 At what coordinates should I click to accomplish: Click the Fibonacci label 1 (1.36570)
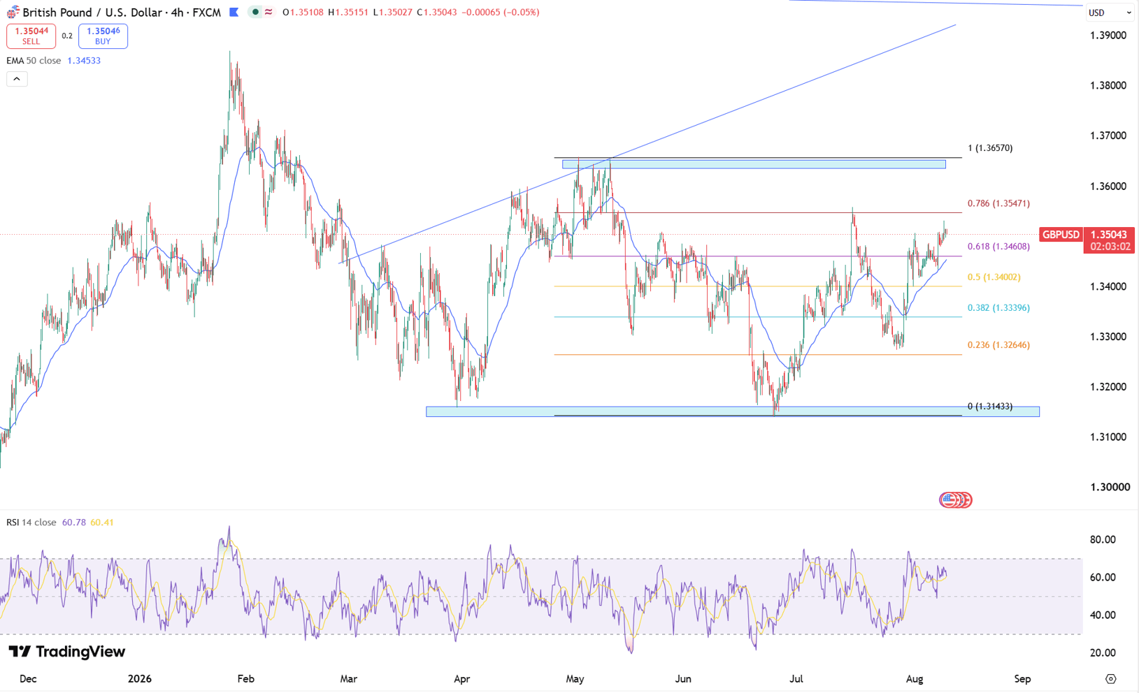click(990, 148)
